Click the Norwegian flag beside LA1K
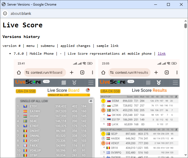 coord(109,124)
